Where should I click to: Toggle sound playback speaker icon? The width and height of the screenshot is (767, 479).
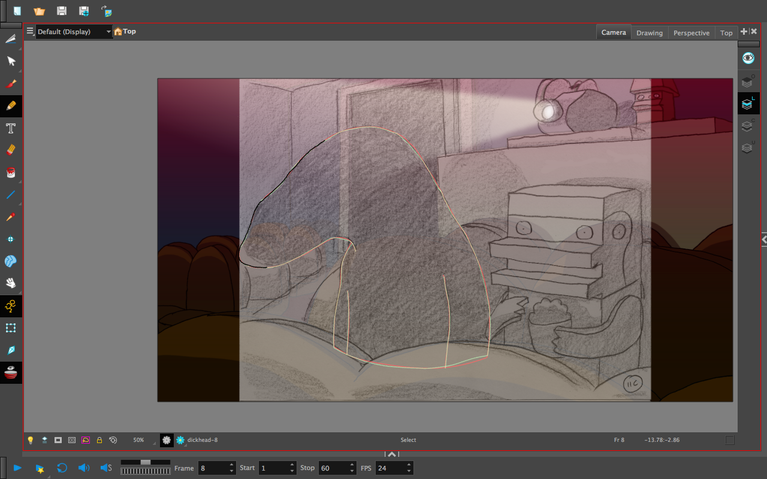84,468
